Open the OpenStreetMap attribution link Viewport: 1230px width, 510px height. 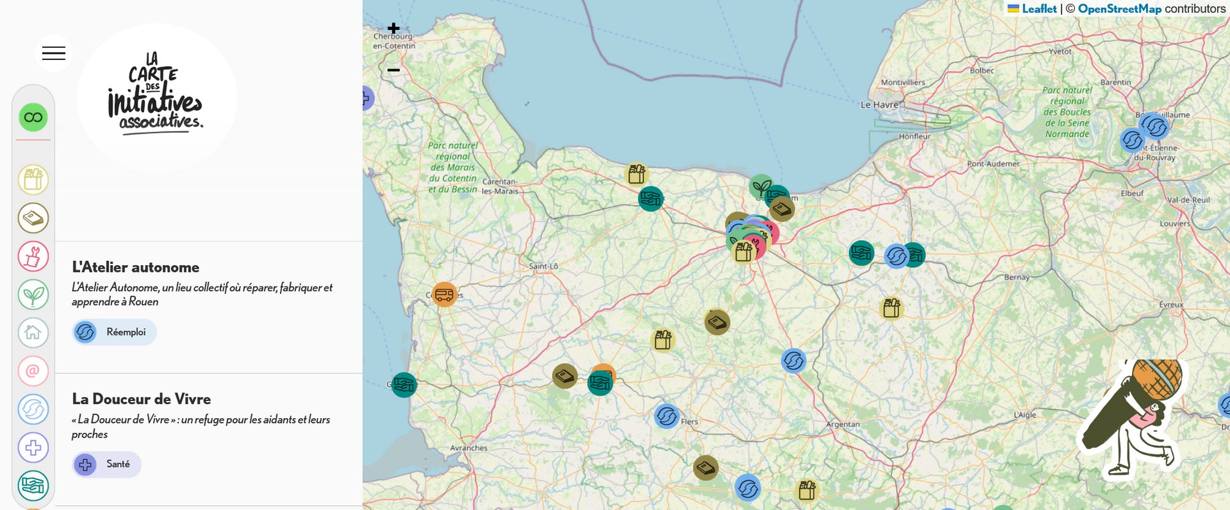(x=1119, y=9)
